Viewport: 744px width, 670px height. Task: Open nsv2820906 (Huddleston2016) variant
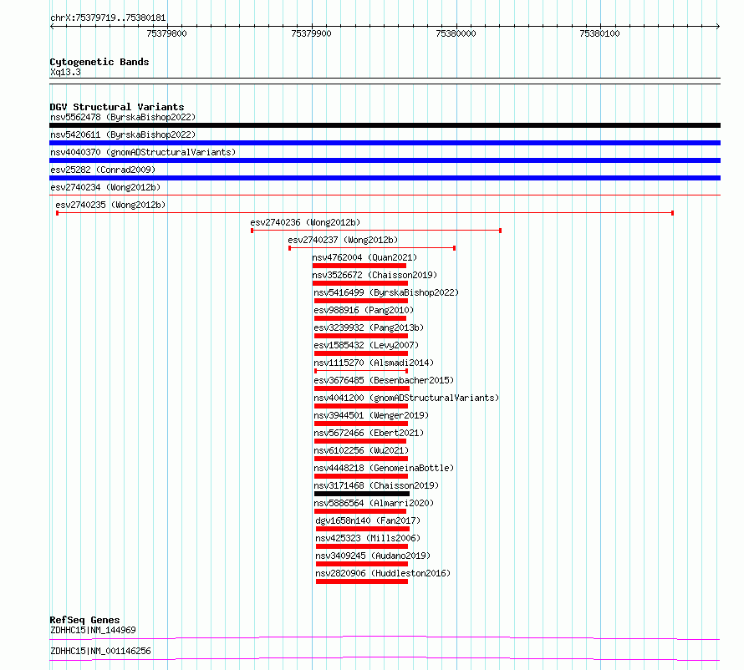tap(383, 573)
